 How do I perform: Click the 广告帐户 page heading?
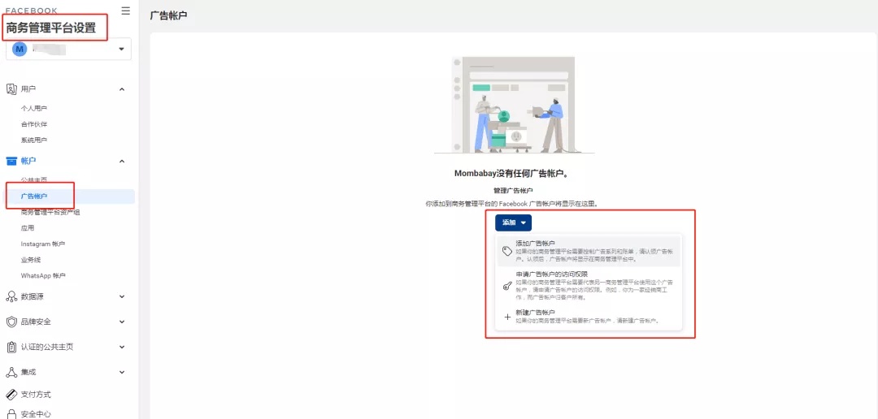point(168,15)
